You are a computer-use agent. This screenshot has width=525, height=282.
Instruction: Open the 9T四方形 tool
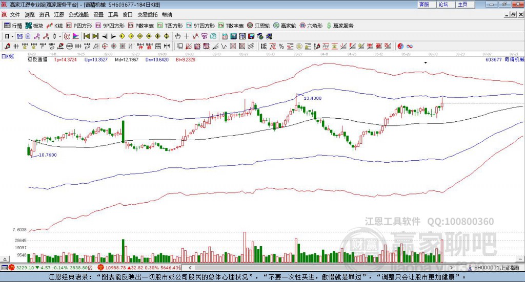tap(200, 26)
